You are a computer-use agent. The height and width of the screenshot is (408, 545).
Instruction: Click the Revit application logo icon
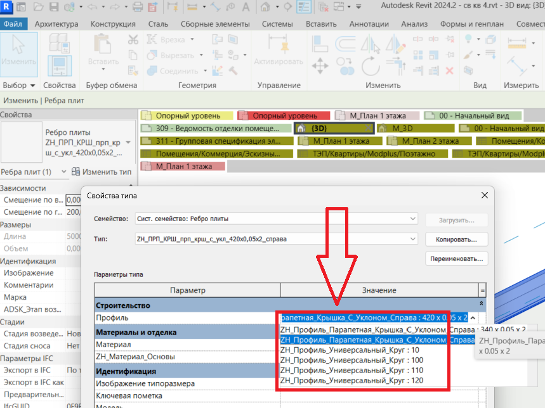(6, 6)
